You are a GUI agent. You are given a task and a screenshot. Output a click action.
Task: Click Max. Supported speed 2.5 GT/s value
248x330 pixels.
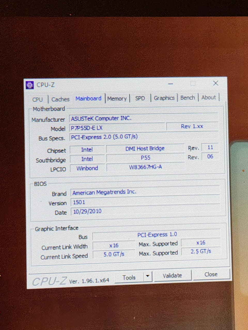click(201, 251)
